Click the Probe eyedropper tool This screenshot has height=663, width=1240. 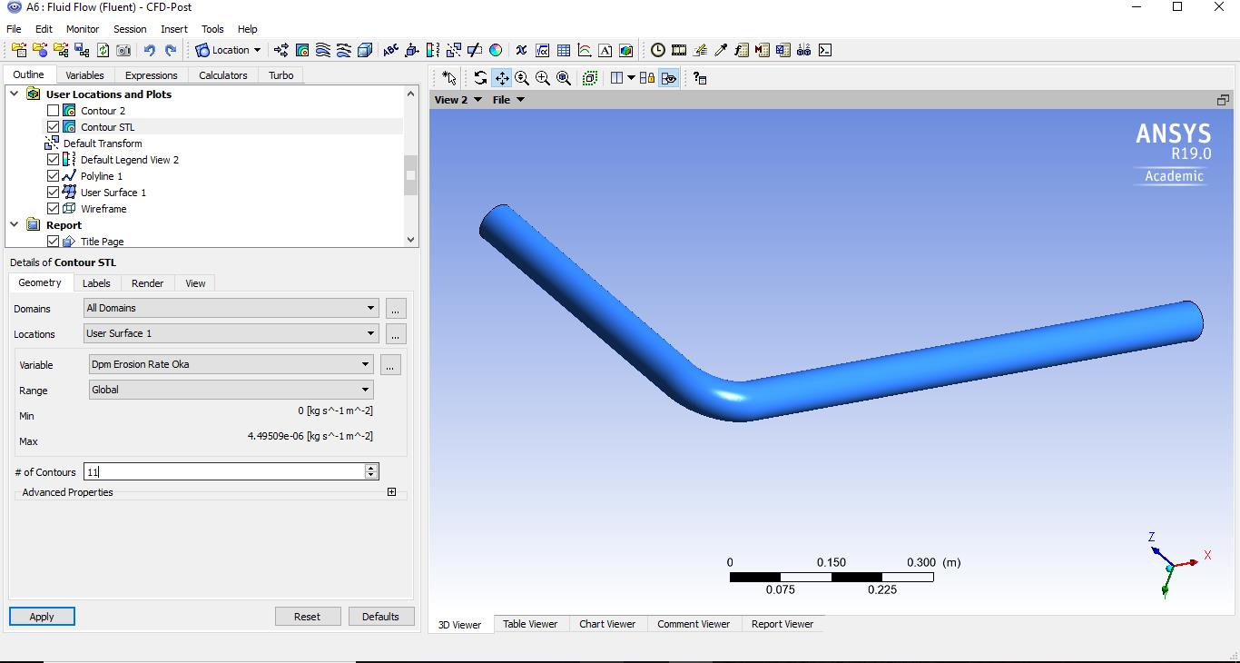coord(721,51)
